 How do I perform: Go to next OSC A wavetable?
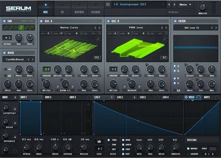click(x=99, y=28)
